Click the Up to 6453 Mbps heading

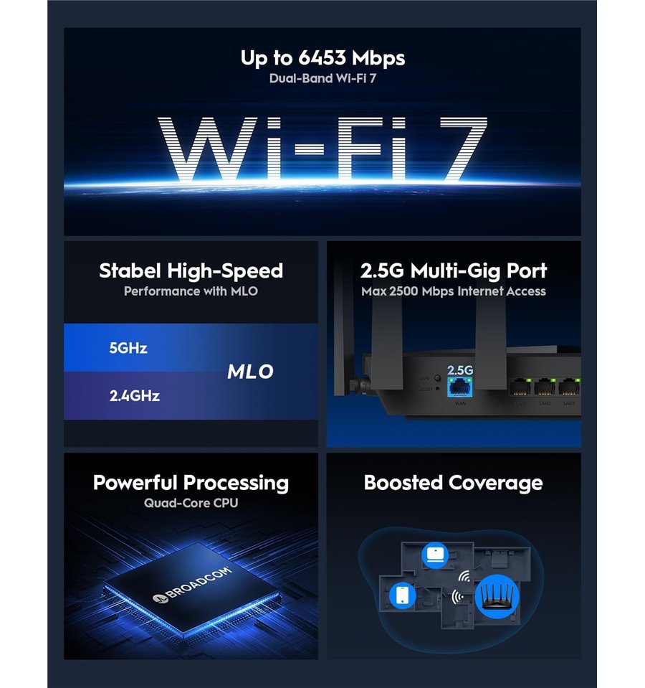click(322, 58)
